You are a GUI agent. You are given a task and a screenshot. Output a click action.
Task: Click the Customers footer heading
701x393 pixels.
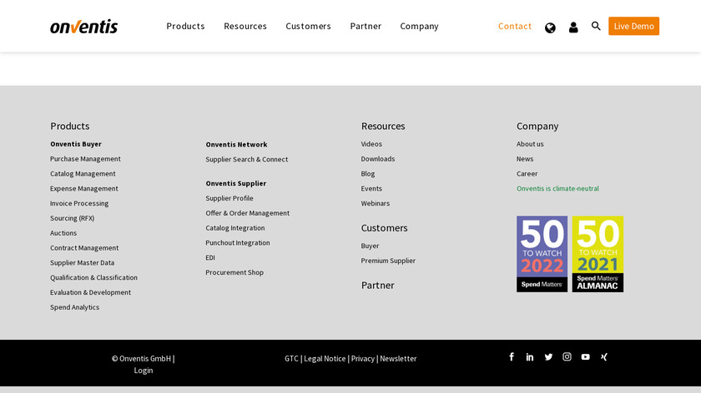tap(385, 228)
